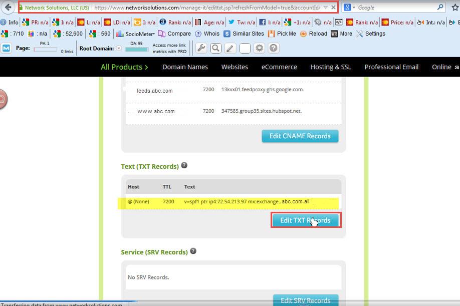Click the 7/10 Google rating item
Image resolution: width=460 pixels, height=306 pixels.
pyautogui.click(x=13, y=34)
